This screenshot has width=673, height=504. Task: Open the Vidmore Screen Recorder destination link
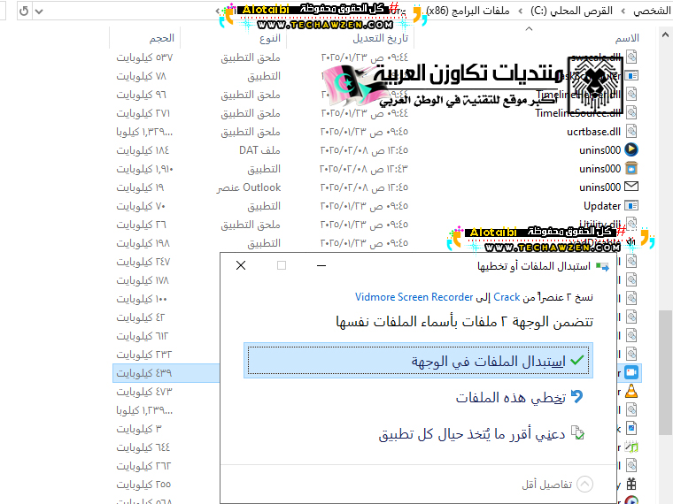click(x=414, y=297)
